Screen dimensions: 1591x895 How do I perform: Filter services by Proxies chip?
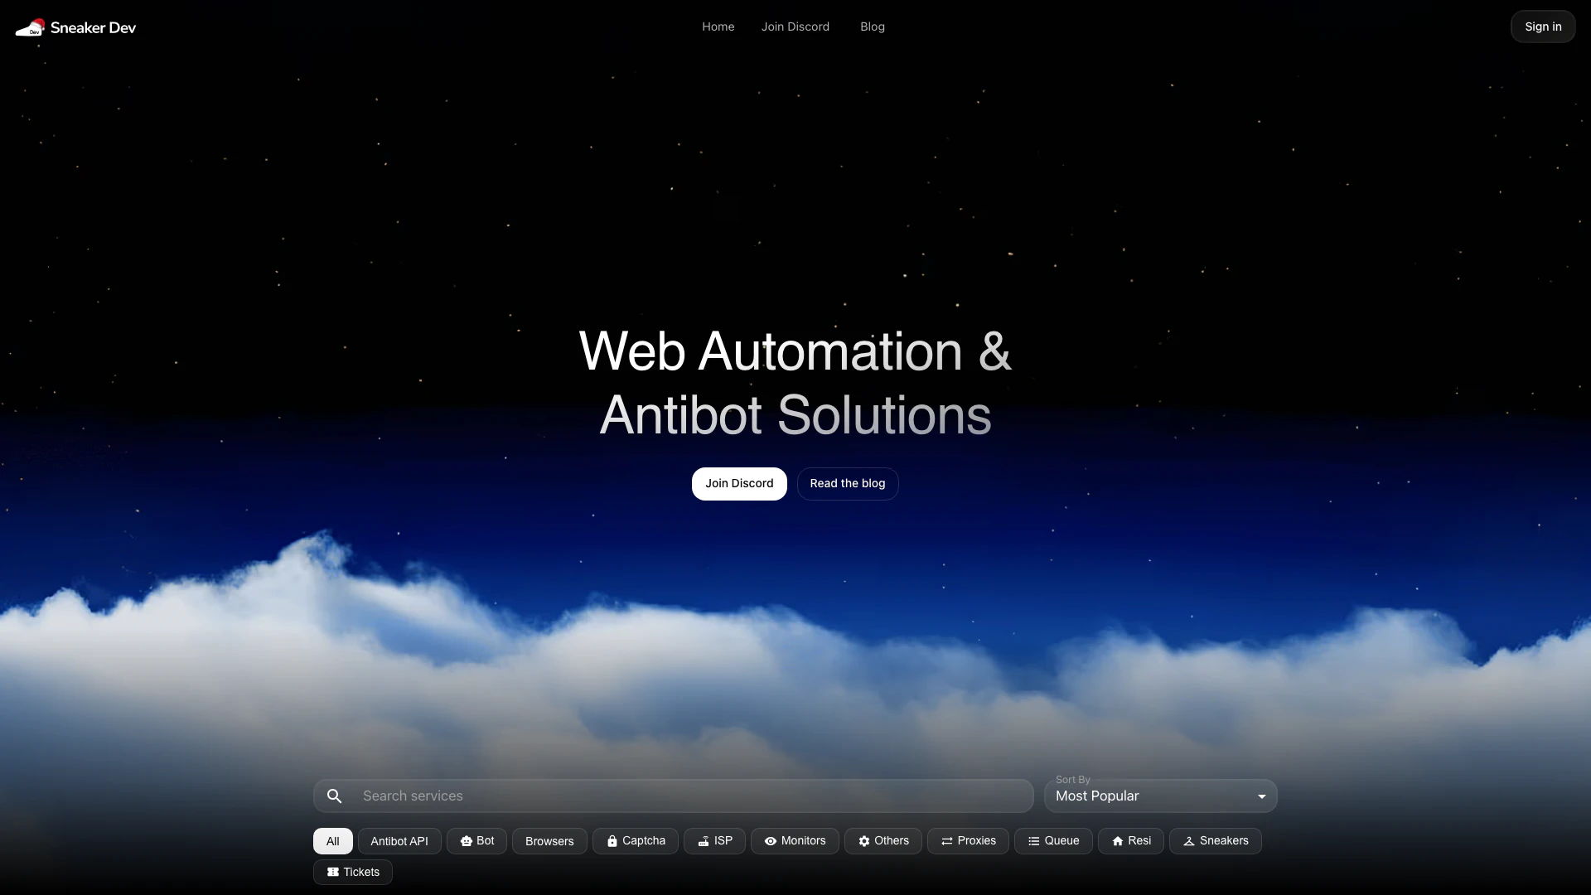coord(967,840)
